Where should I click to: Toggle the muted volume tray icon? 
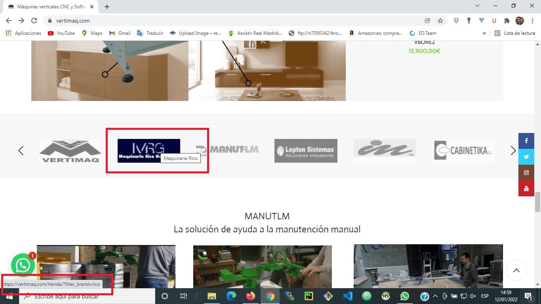point(473,296)
